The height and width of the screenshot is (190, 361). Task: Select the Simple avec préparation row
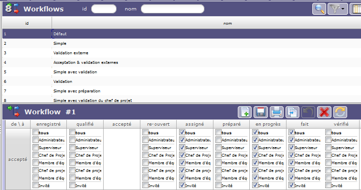(181, 91)
